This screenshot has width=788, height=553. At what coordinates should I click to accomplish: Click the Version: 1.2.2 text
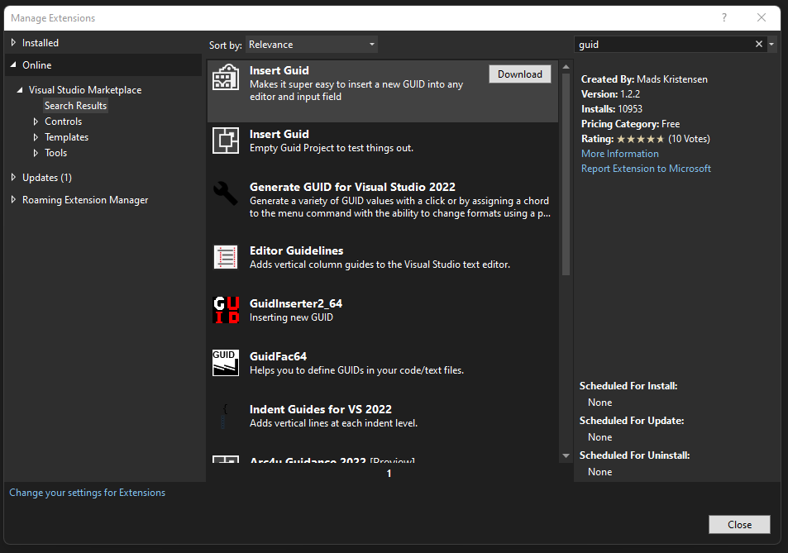pos(610,94)
